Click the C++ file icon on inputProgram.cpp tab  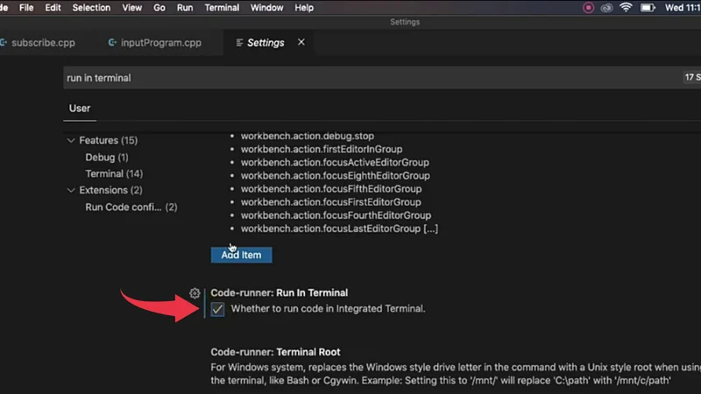click(x=113, y=42)
